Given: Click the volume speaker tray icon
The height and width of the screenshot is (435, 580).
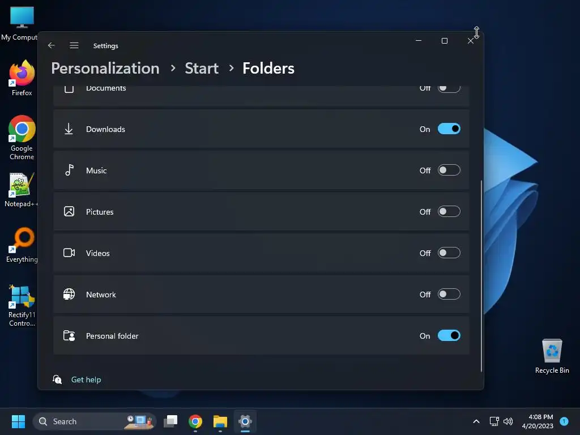Looking at the screenshot, I should (508, 421).
